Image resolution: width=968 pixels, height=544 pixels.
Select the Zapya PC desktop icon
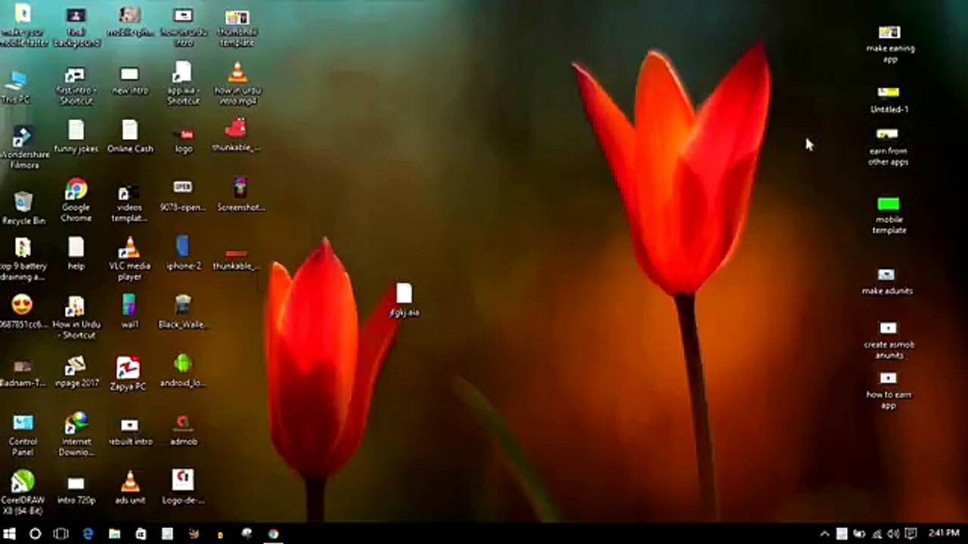[129, 374]
